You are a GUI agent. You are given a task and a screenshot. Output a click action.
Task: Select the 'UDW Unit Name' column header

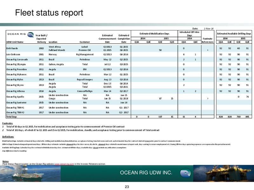click(x=15, y=42)
